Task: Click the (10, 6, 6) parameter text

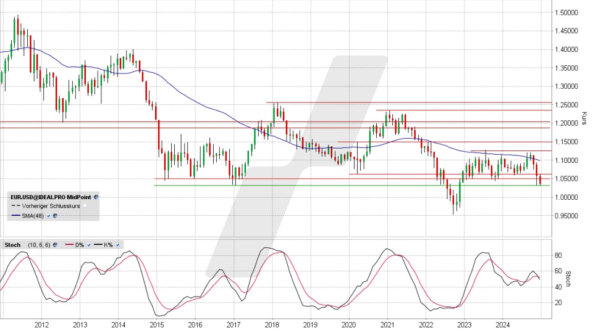Action: pos(39,245)
